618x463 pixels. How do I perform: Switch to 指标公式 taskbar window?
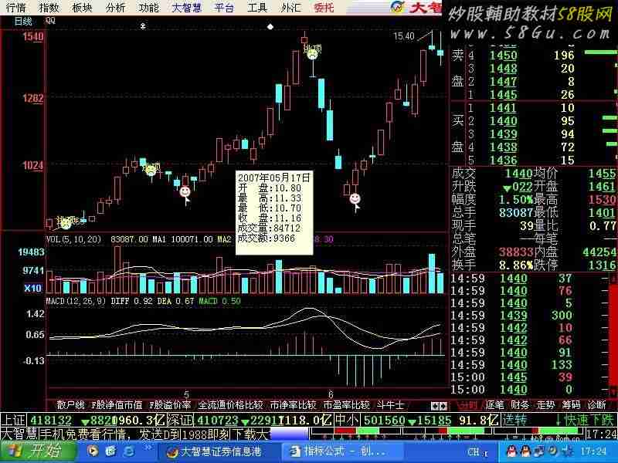[343, 452]
